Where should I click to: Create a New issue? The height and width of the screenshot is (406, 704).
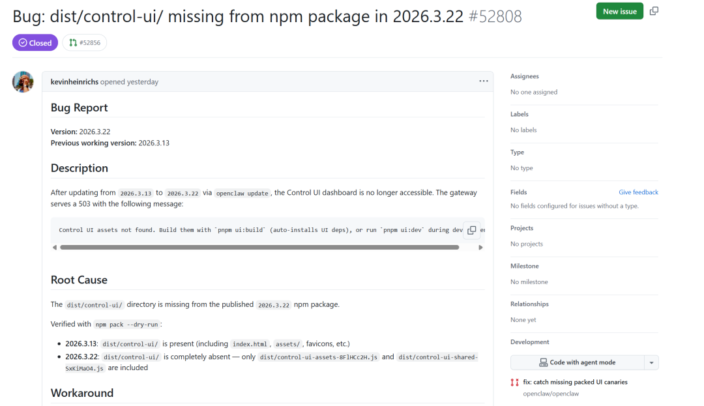620,11
